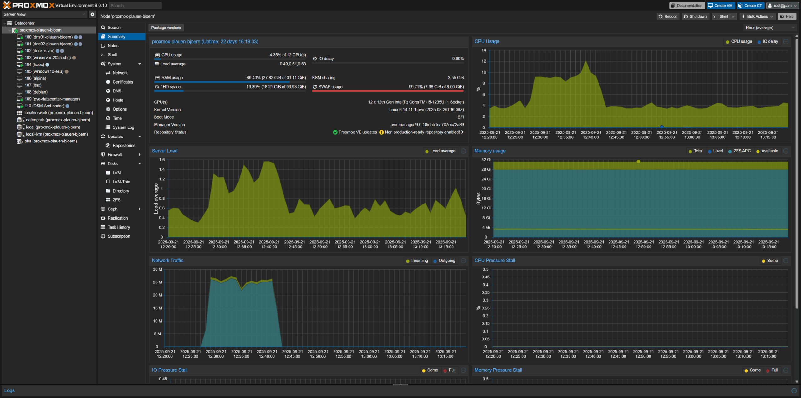The height and width of the screenshot is (398, 801).
Task: Collapse the Updates submenu arrow
Action: tap(140, 137)
